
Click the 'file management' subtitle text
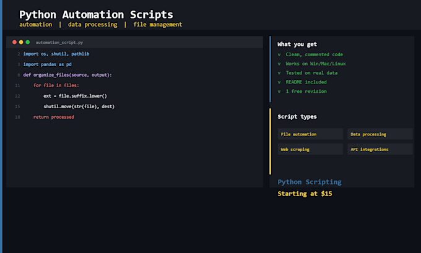pos(158,25)
